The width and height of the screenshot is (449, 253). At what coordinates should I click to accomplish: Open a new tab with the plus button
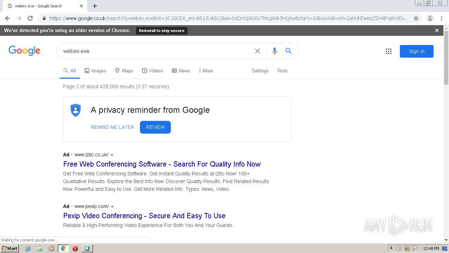click(x=95, y=6)
